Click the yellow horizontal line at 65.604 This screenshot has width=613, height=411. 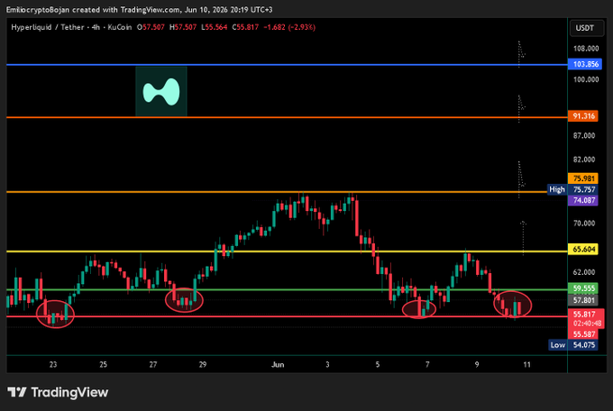(x=287, y=251)
